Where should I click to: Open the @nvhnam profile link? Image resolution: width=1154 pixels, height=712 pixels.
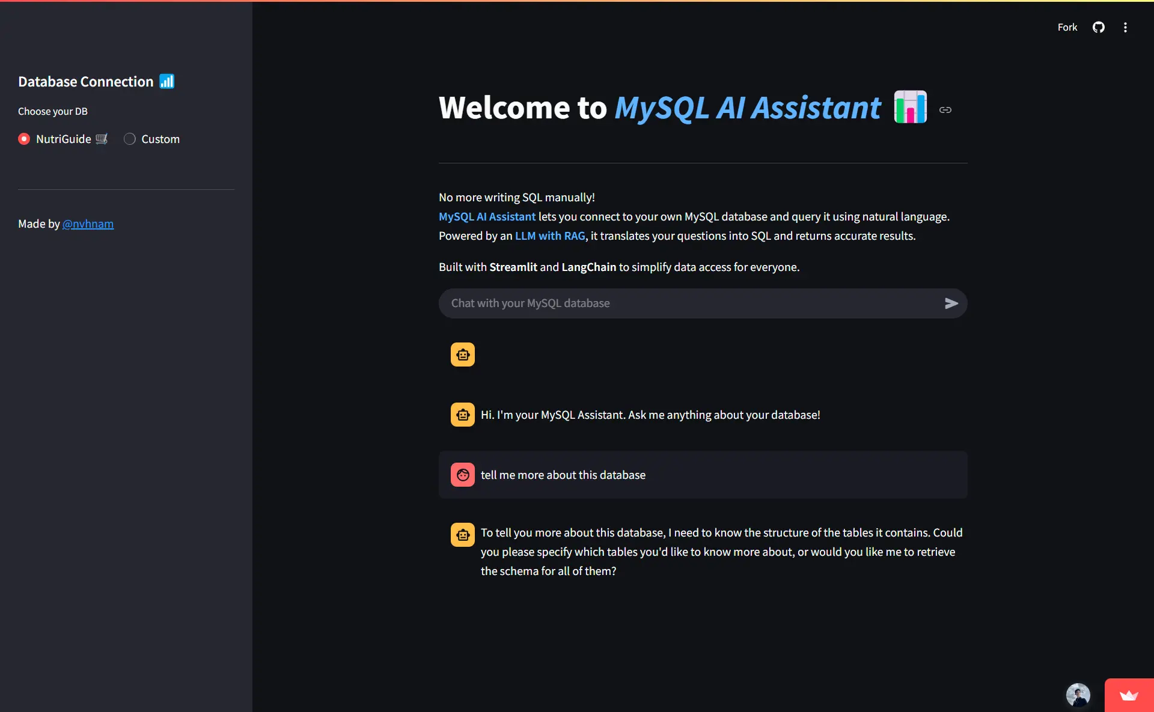[x=88, y=224]
